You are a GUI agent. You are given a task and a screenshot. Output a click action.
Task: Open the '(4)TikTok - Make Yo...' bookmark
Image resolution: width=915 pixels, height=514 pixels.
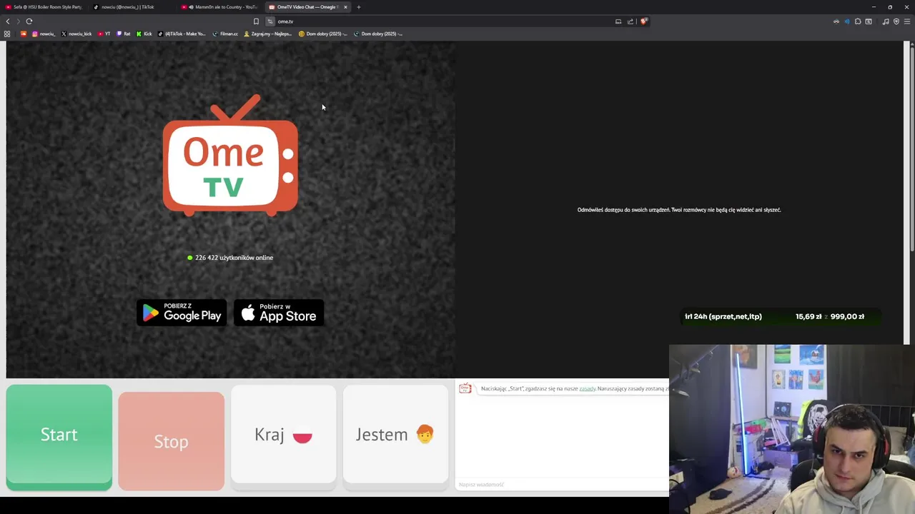click(x=182, y=34)
